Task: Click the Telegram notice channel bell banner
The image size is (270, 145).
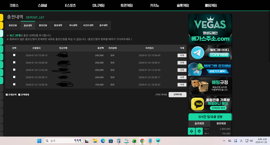Action: pyautogui.click(x=195, y=69)
